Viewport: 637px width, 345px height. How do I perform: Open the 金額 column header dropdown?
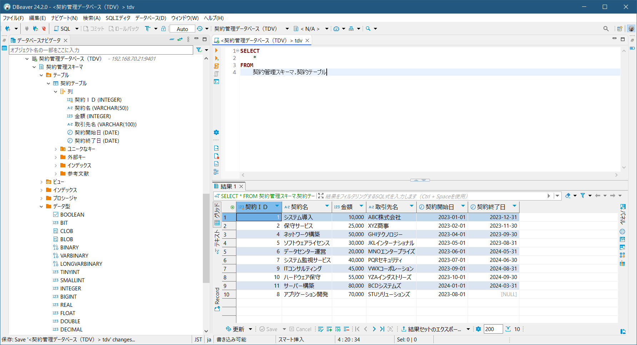(x=361, y=206)
